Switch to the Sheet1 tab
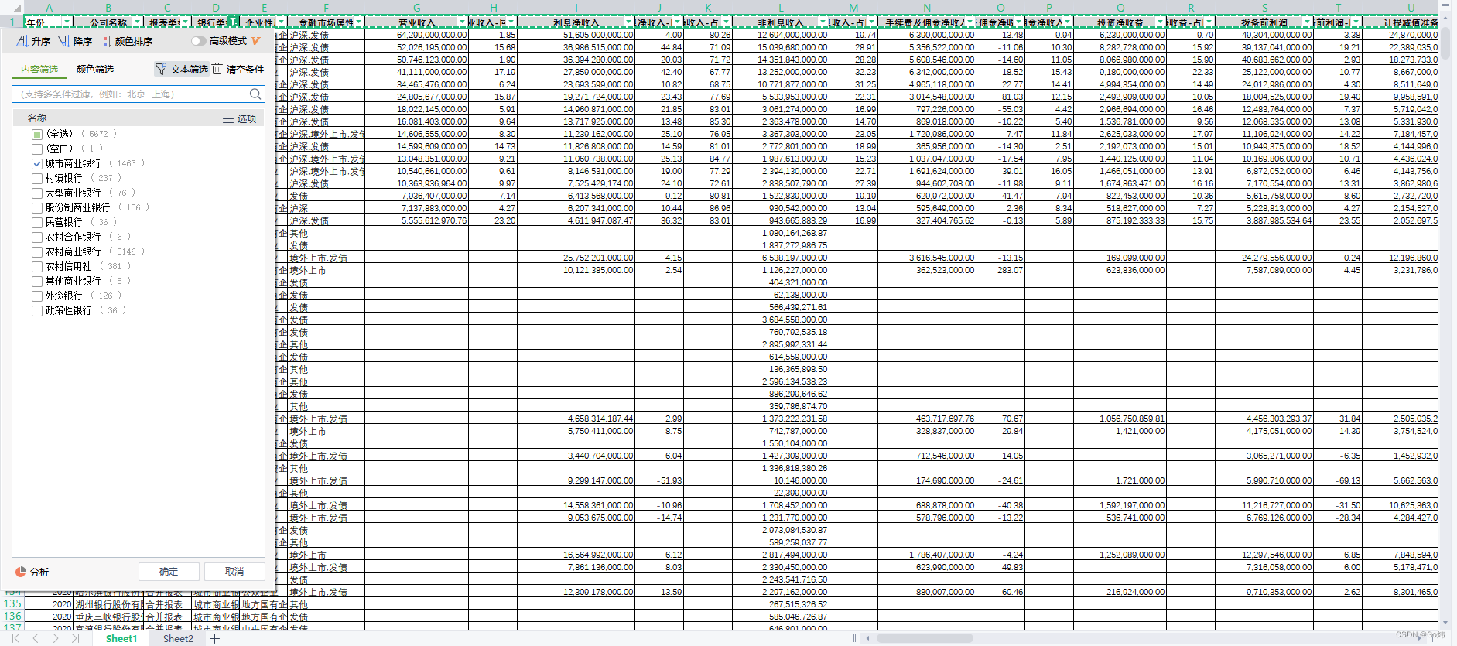 [121, 638]
